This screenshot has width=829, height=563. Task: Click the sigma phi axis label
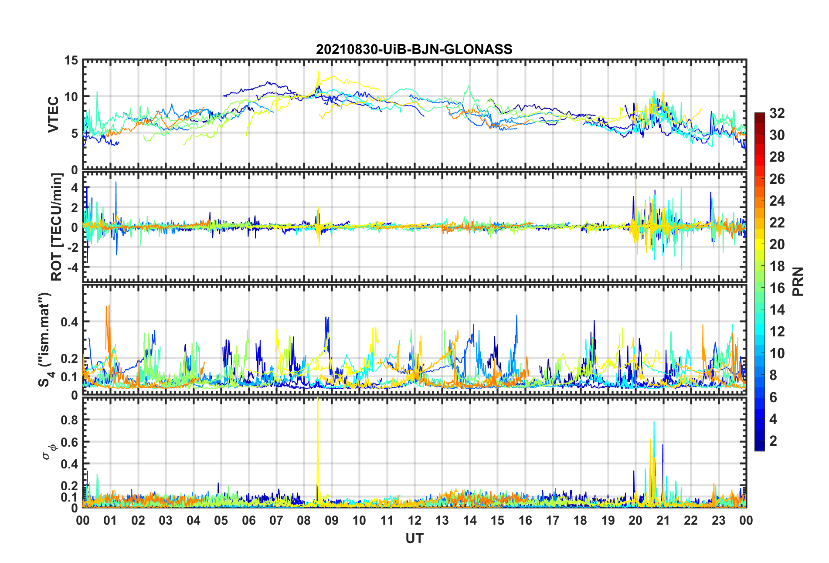point(49,451)
